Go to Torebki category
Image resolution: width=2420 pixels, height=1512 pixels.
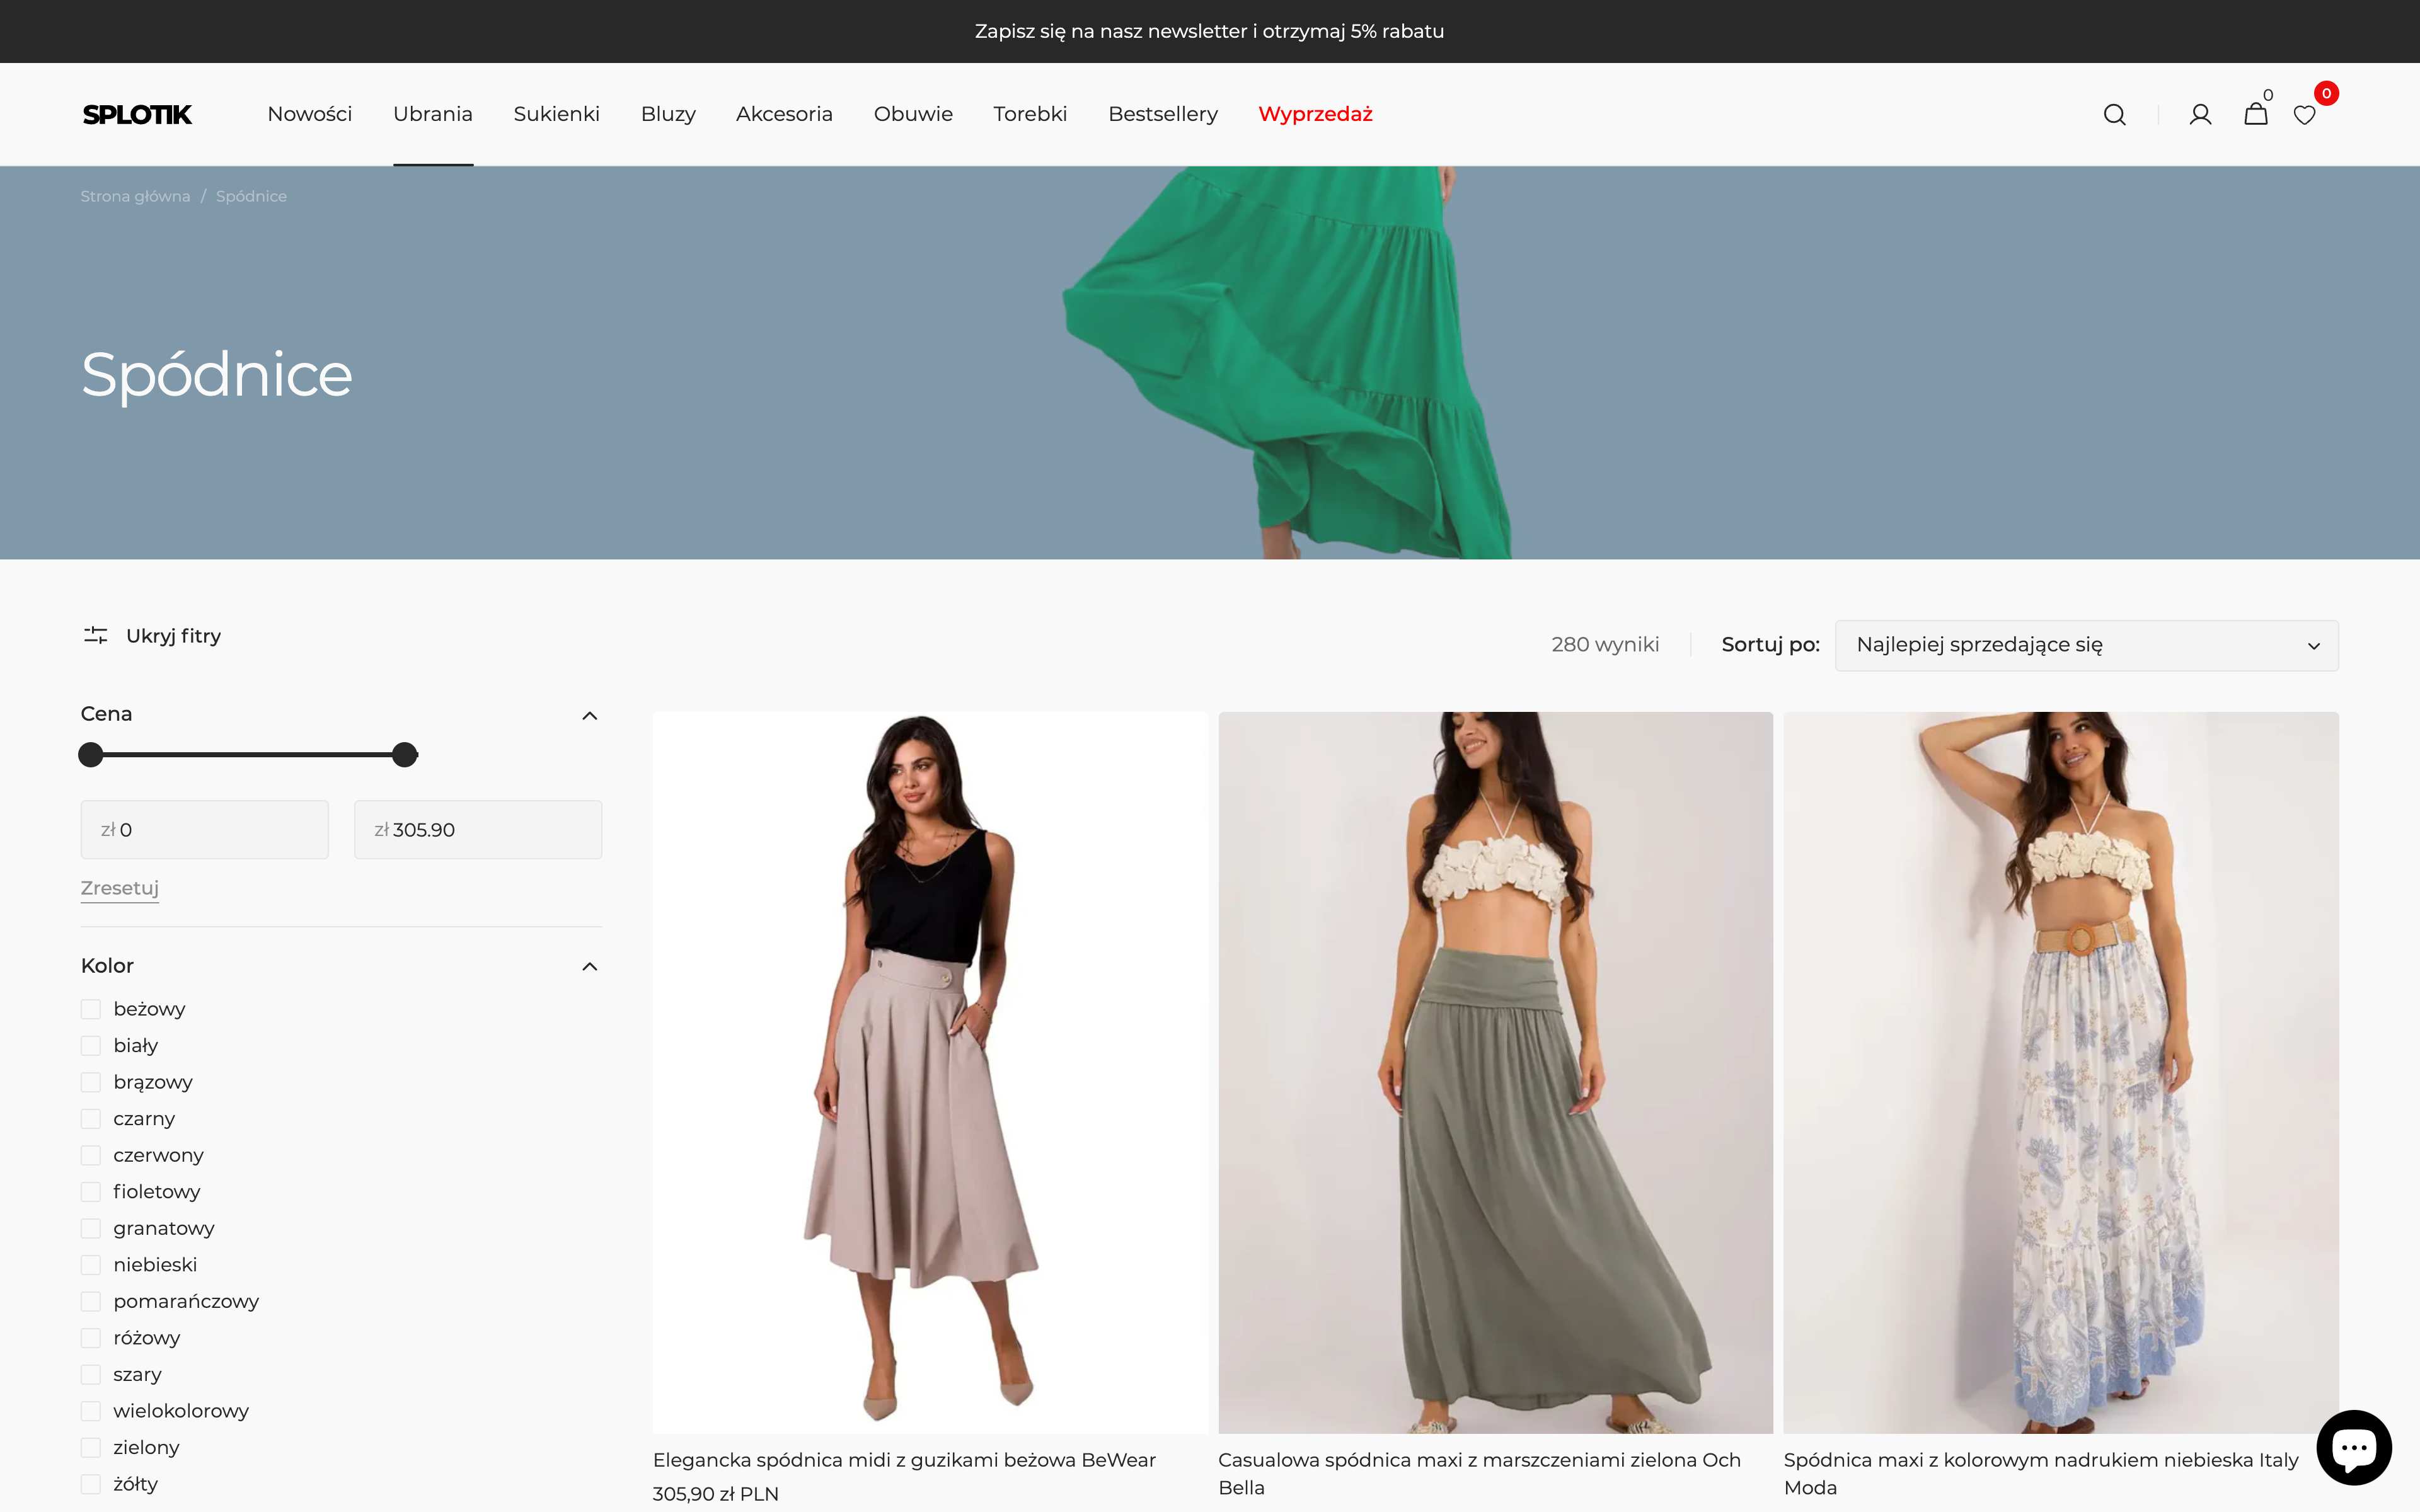tap(1030, 114)
